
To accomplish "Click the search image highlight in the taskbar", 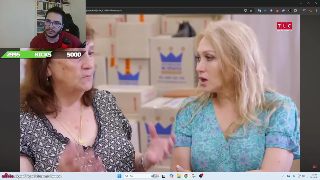I will click(155, 176).
